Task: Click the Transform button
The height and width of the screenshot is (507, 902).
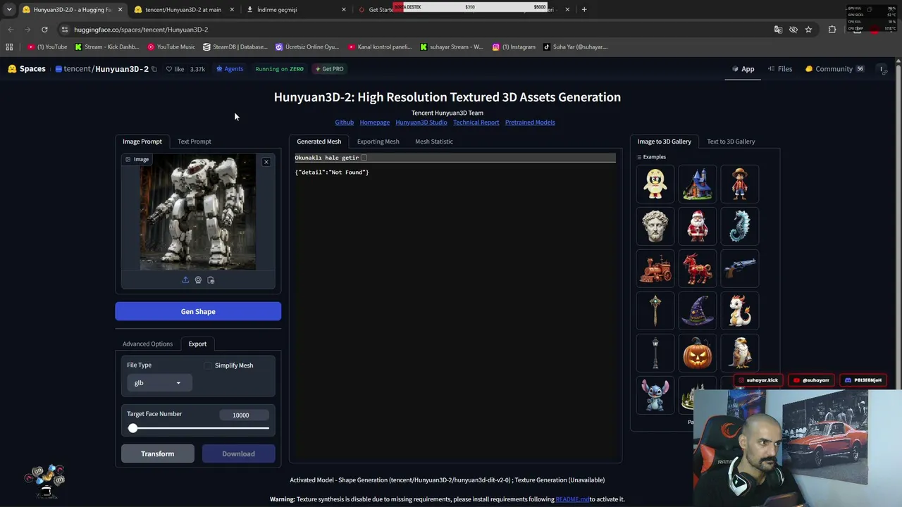Action: 158,454
